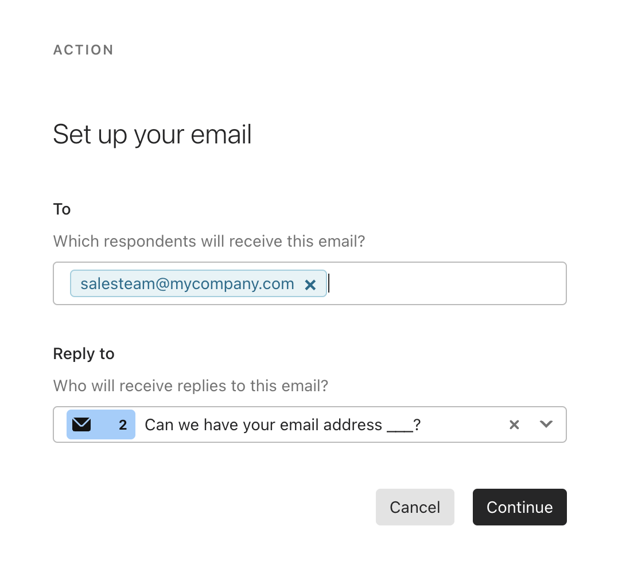Click the blue email question type tag
Viewport: 622px width, 561px height.
[x=101, y=424]
